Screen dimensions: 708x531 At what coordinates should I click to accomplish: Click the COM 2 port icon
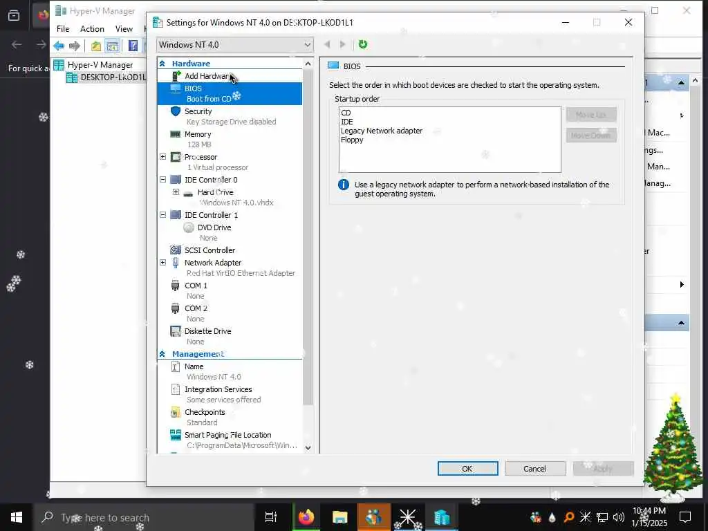[175, 308]
